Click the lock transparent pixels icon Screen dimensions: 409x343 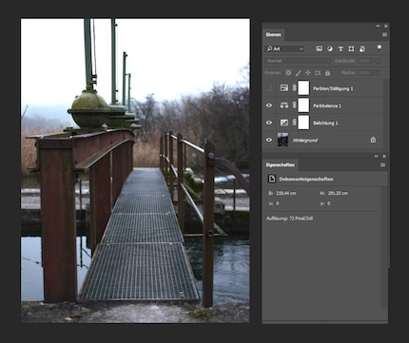coord(288,73)
